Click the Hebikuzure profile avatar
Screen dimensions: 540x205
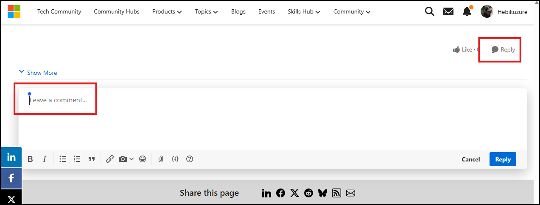coord(487,11)
